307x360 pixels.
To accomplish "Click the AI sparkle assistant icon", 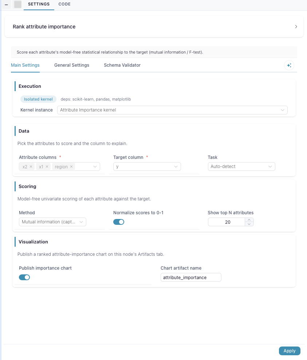I will tap(289, 66).
